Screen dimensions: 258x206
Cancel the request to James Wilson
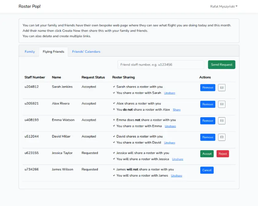[207, 170]
